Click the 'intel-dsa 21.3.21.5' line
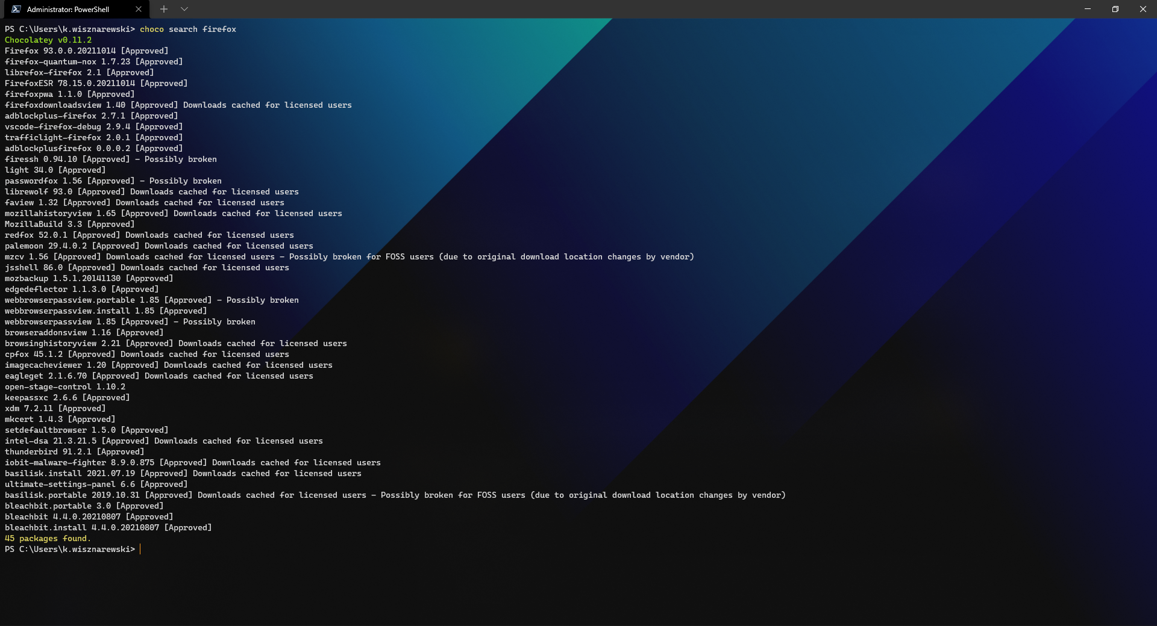This screenshot has height=626, width=1157. coord(164,441)
